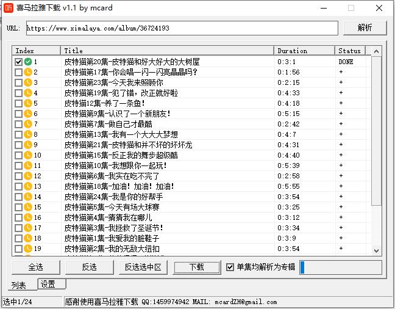
Task: Click the scroll down arrow of the list
Action: 376,251
